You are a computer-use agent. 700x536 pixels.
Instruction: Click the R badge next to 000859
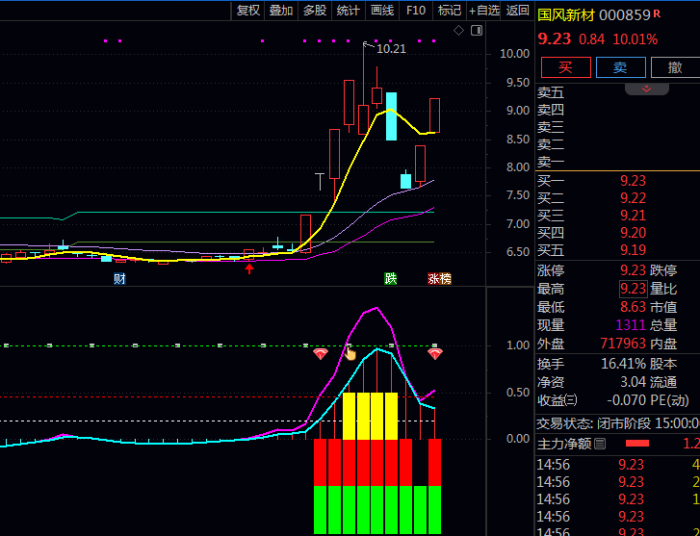658,14
